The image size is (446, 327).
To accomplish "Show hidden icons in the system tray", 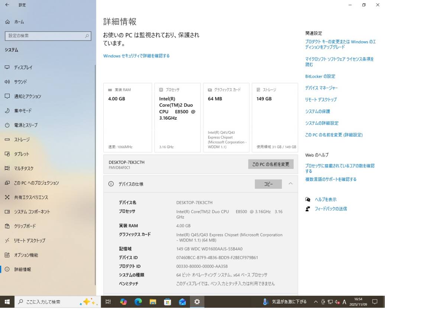I will pyautogui.click(x=315, y=302).
